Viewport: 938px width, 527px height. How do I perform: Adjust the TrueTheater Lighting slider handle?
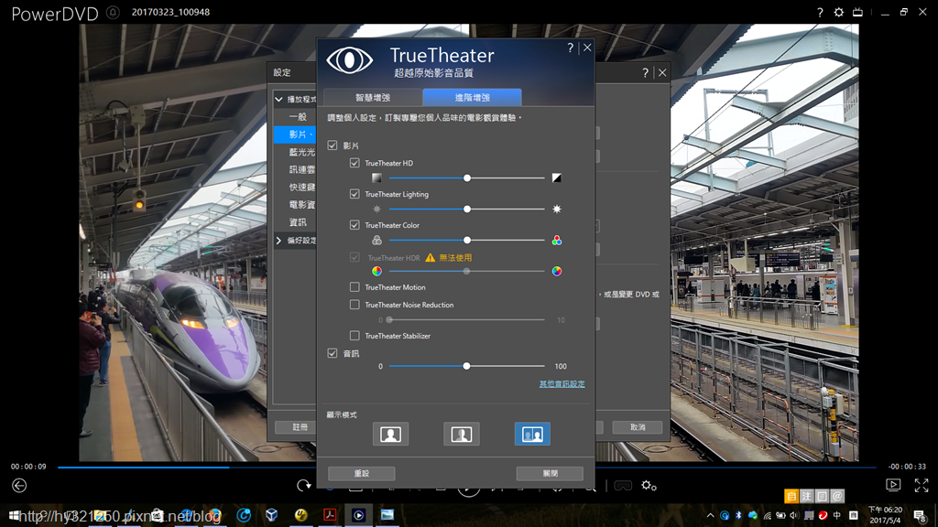[x=467, y=210]
